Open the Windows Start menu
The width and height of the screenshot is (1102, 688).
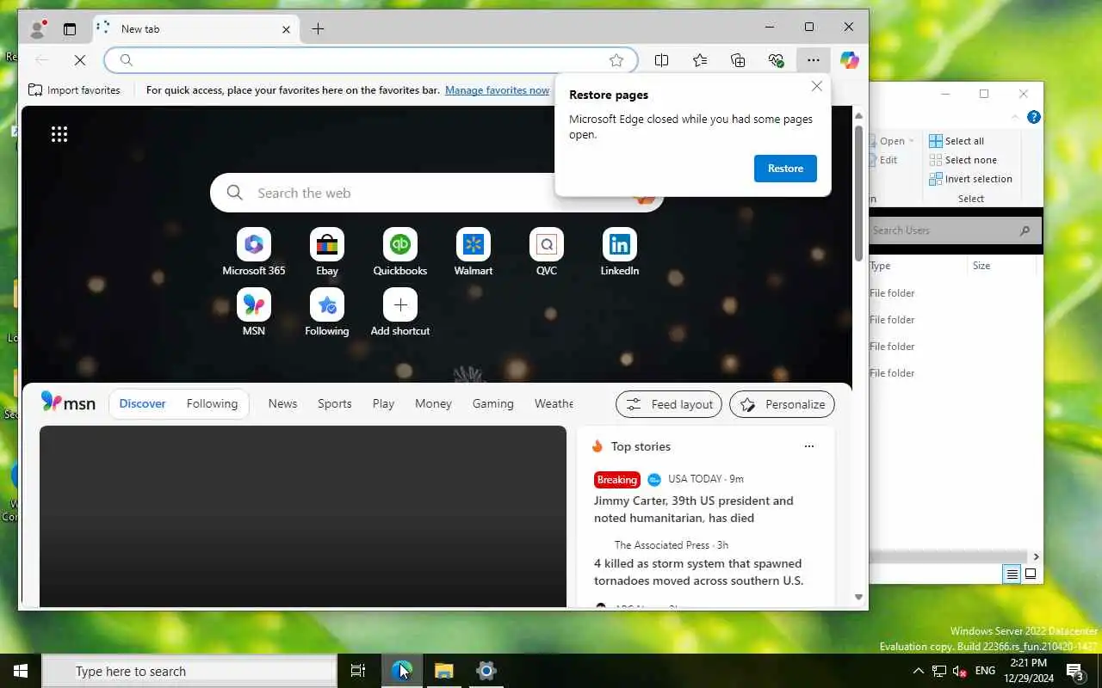click(x=21, y=671)
